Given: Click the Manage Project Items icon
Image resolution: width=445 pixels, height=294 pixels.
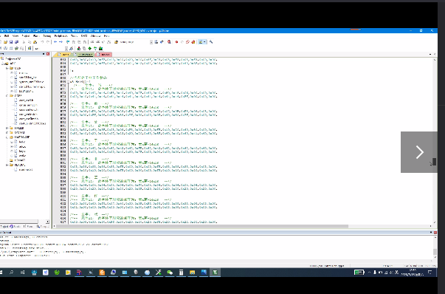Looking at the screenshot, I should click(x=79, y=48).
